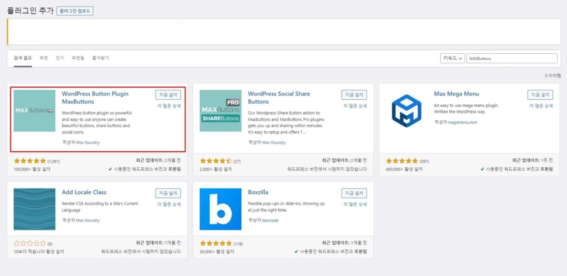
Task: Click the 5 아이템 result count
Action: (553, 75)
